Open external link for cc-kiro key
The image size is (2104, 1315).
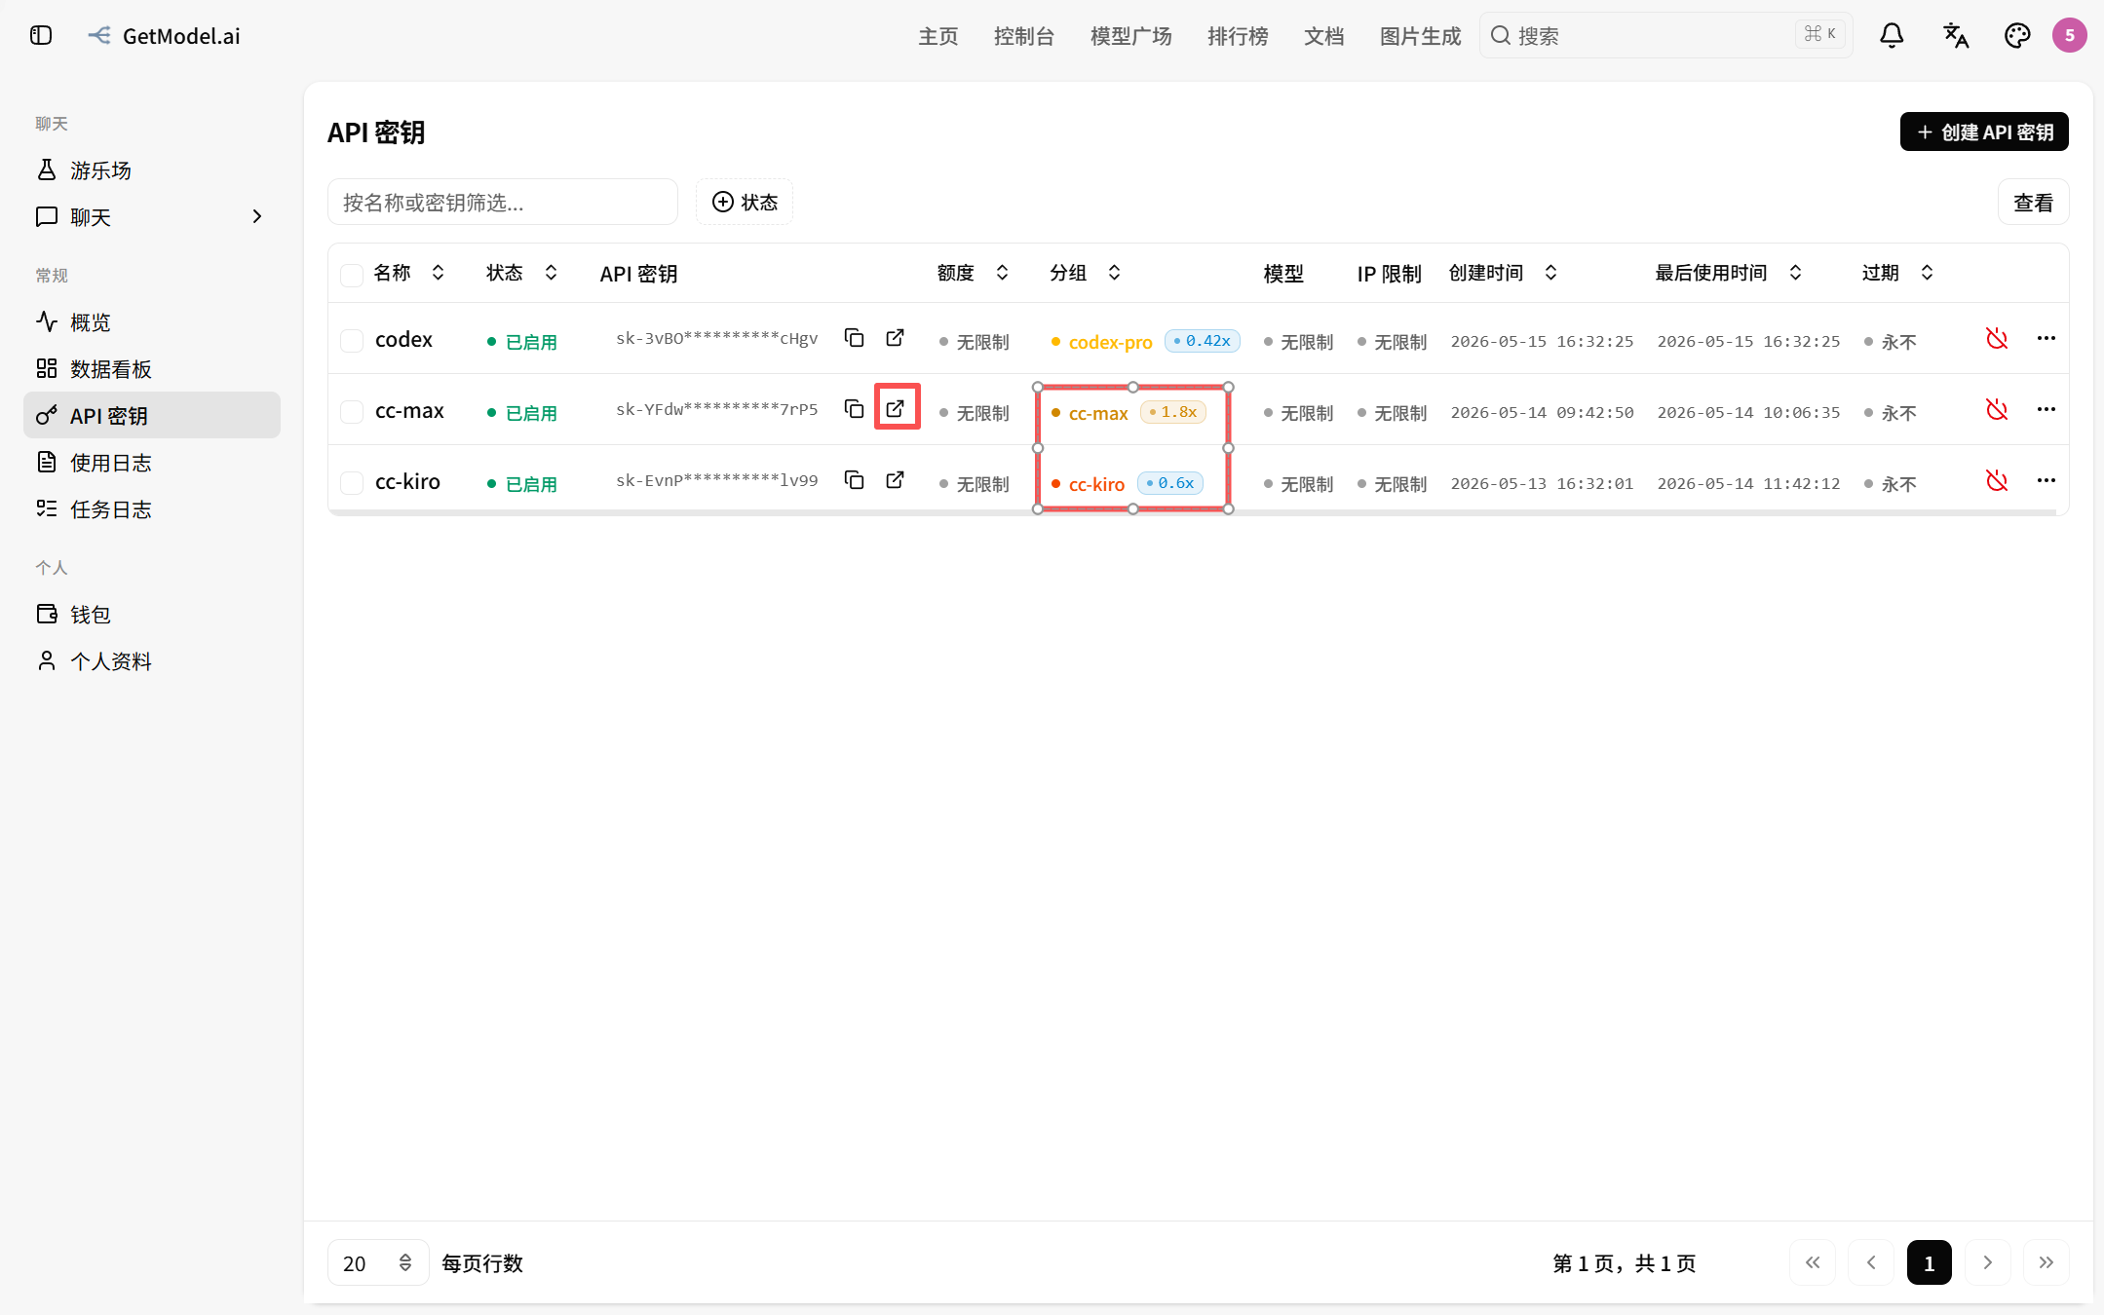click(x=896, y=480)
